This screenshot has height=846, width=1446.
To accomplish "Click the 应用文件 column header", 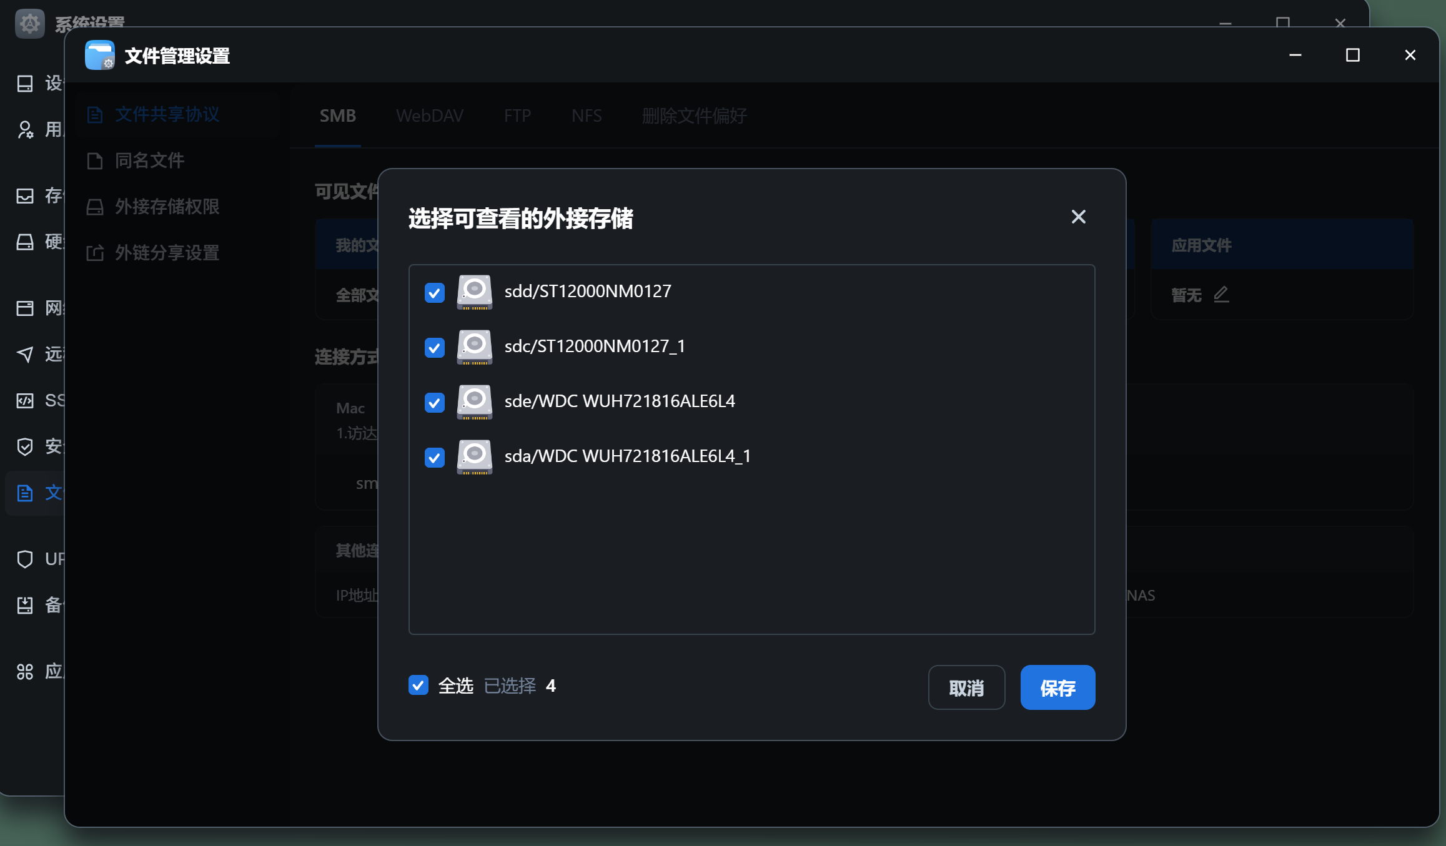I will pos(1282,245).
